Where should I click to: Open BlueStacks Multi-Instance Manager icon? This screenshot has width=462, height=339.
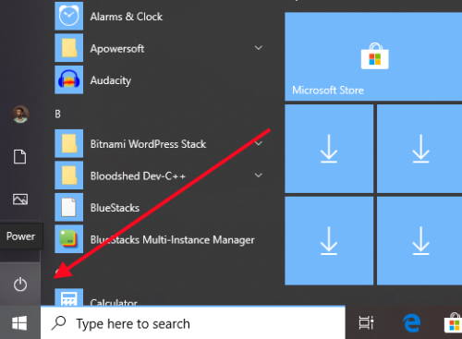coord(69,239)
